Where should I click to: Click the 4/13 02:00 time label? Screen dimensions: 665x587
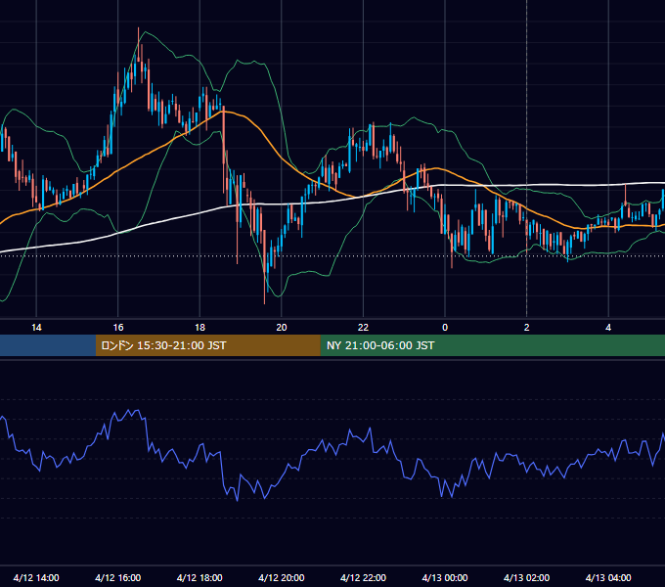coord(526,577)
